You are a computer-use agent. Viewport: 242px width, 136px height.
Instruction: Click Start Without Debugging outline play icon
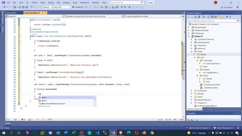(x=87, y=7)
